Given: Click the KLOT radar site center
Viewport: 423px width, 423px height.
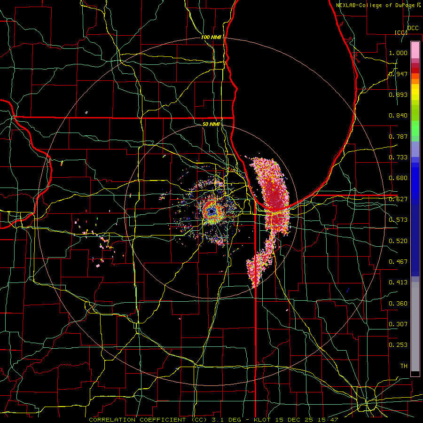Looking at the screenshot, I should 212,212.
